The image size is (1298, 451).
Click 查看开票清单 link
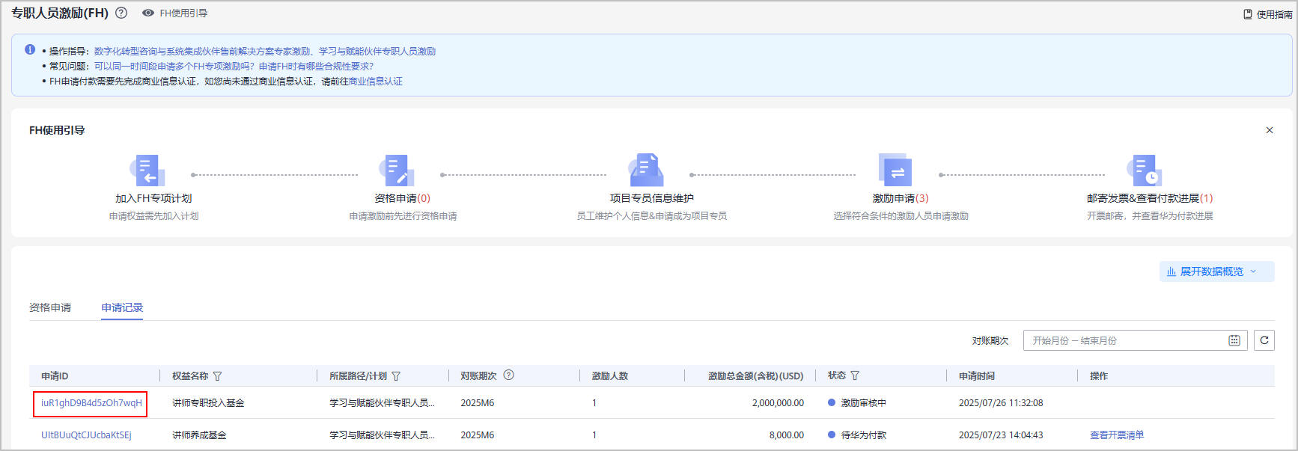[1116, 435]
